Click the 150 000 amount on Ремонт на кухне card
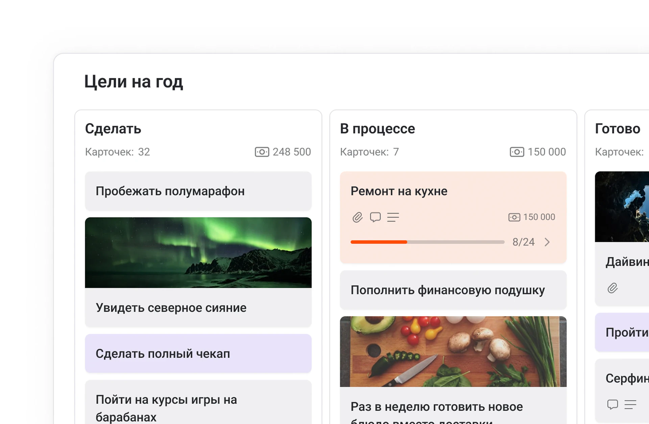649x424 pixels. point(539,217)
